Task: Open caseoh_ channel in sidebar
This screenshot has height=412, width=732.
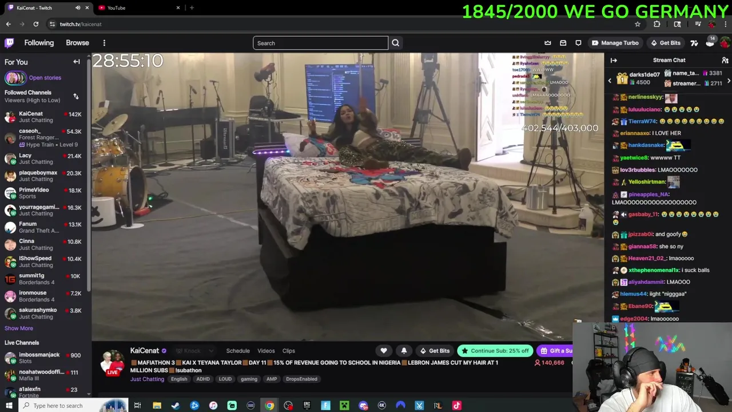Action: click(43, 138)
